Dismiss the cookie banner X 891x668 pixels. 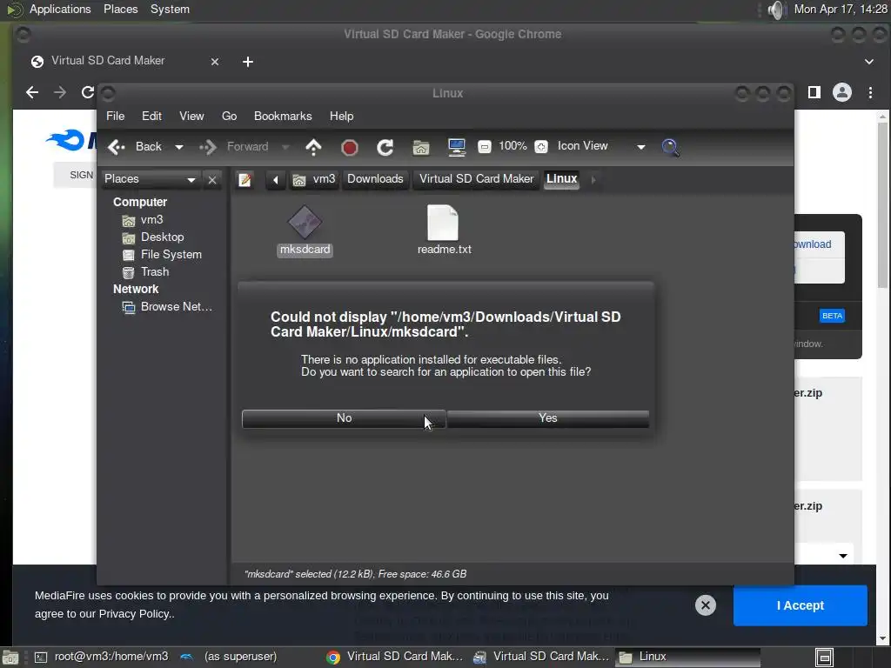pos(705,605)
